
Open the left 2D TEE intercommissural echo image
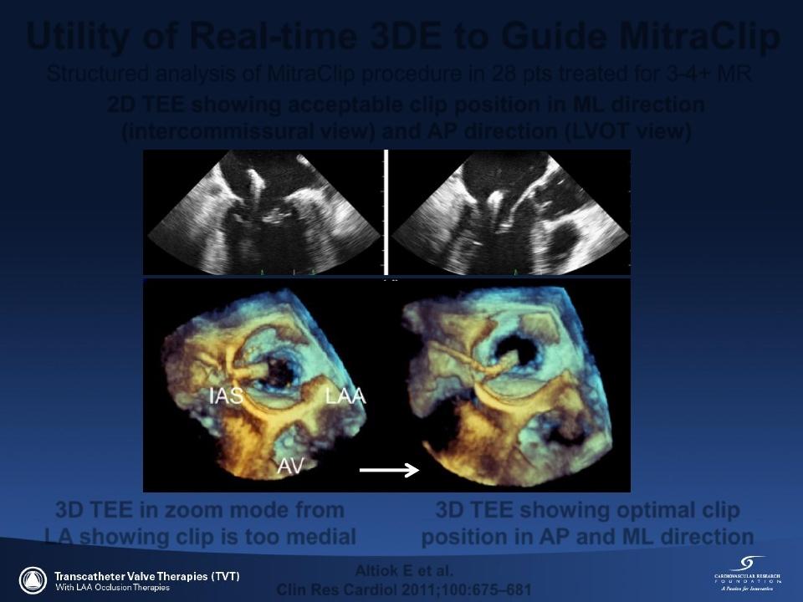tap(263, 212)
